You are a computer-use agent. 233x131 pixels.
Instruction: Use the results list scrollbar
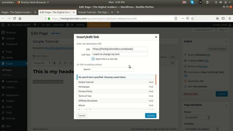(156, 80)
